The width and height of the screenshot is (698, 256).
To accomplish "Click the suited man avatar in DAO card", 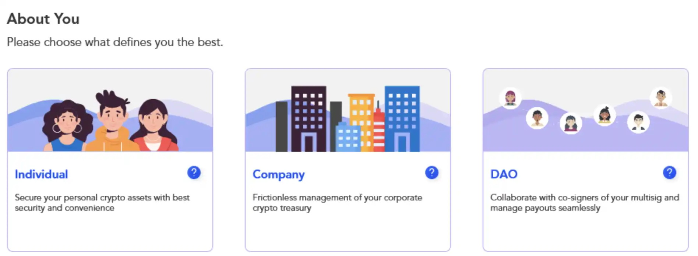I will click(x=638, y=122).
